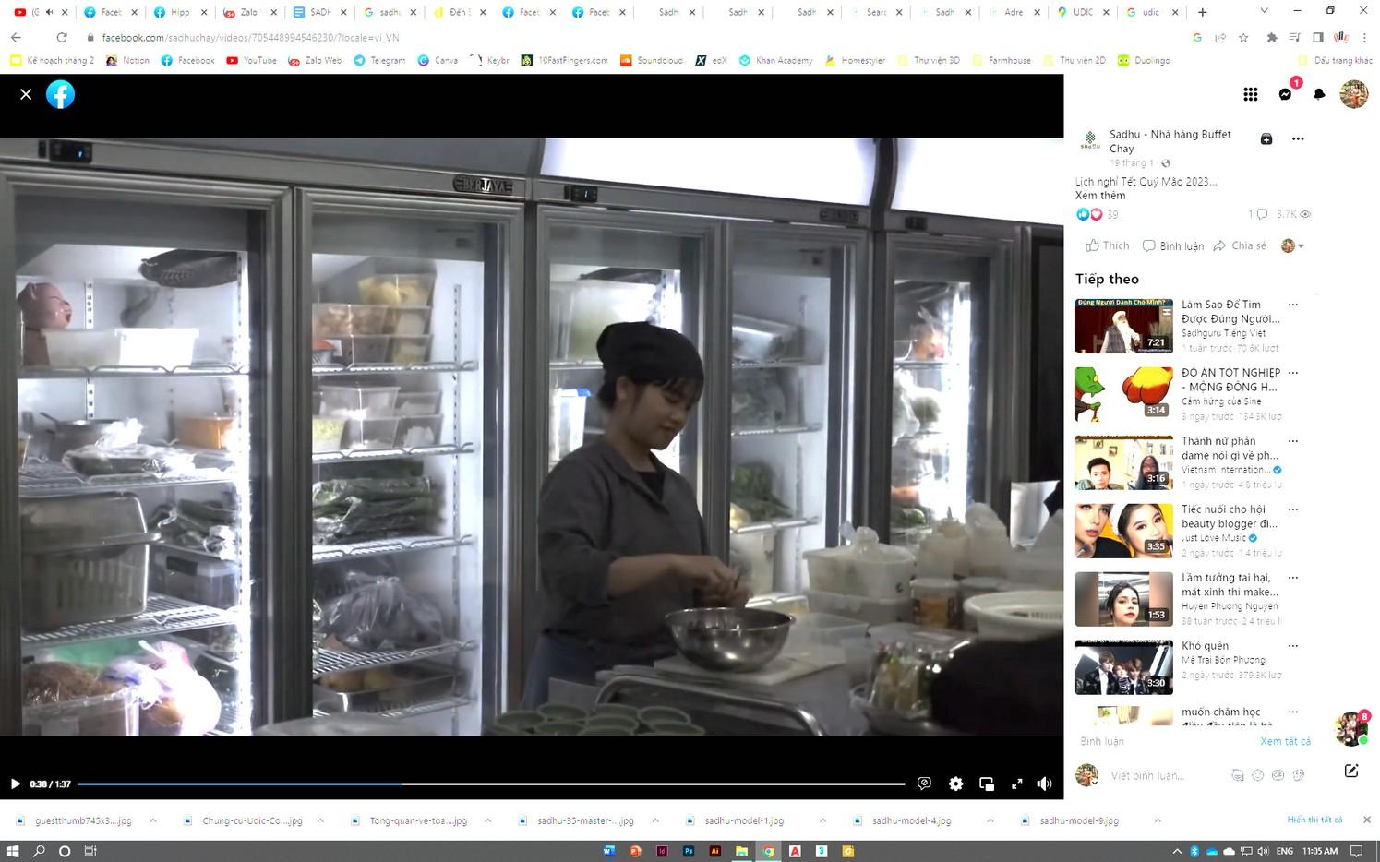Click the Xem thêm link
The width and height of the screenshot is (1380, 862).
[1100, 196]
